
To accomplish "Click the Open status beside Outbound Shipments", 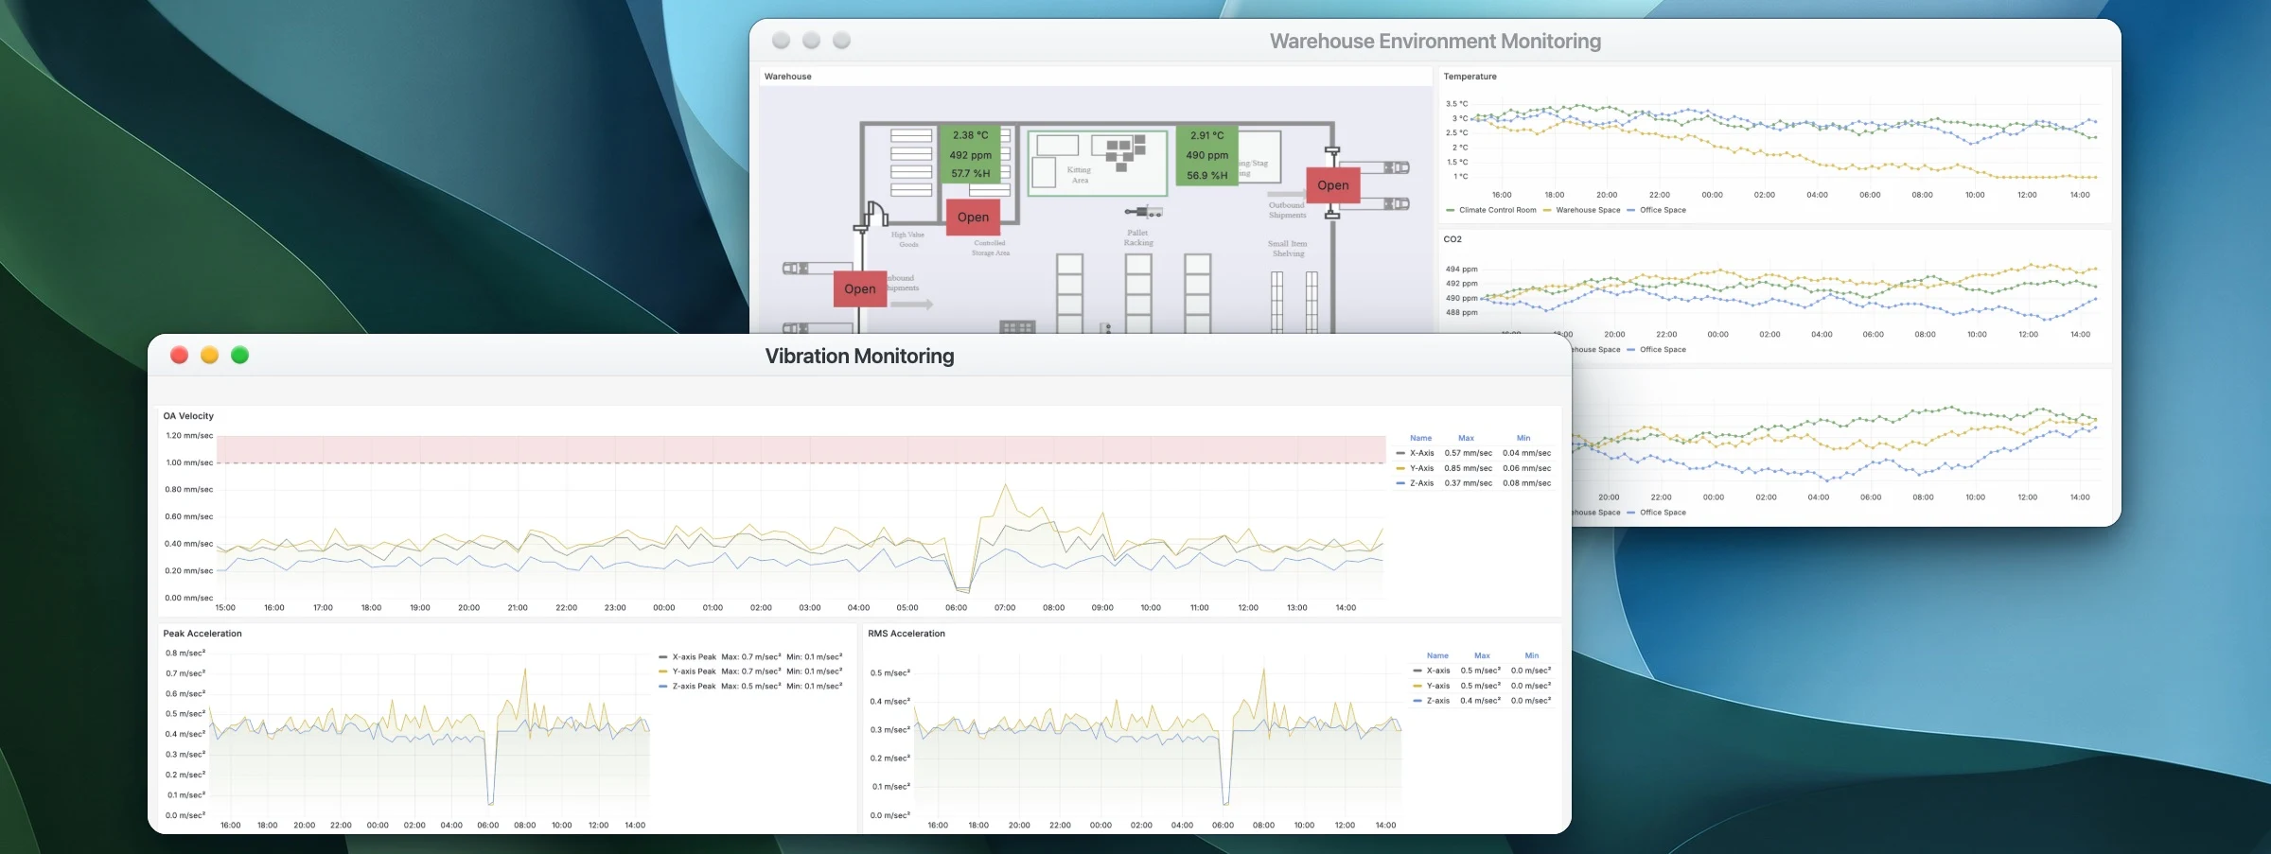I will (x=1333, y=185).
